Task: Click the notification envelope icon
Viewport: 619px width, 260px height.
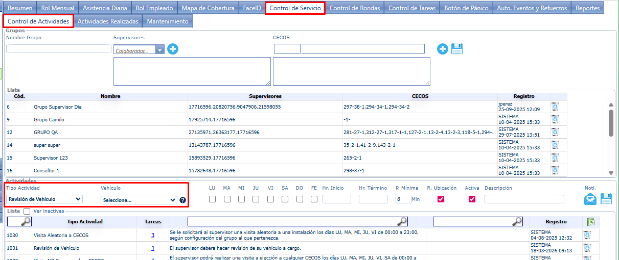Action: (590, 199)
